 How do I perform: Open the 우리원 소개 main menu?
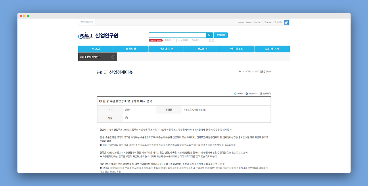coord(272,49)
